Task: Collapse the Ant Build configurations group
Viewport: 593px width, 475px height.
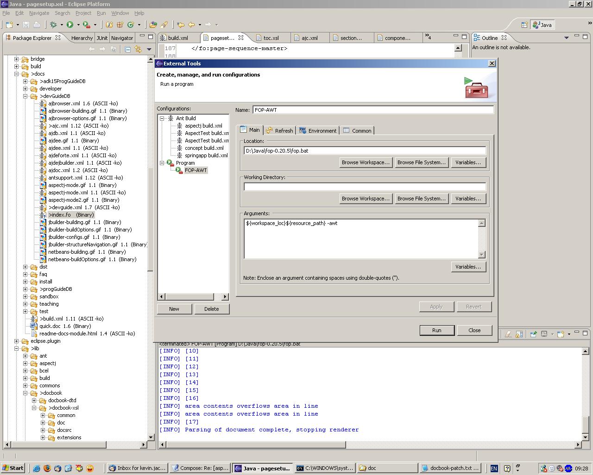Action: coord(162,118)
